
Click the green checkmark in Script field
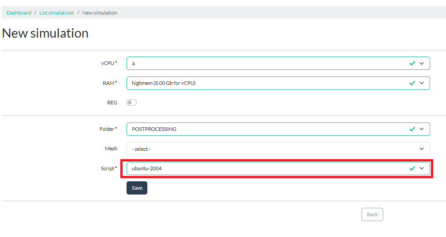point(412,168)
